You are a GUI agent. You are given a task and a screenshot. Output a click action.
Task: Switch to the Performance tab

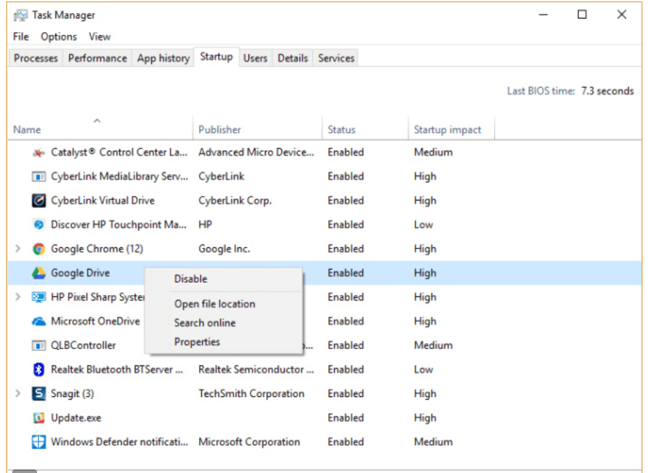(98, 58)
